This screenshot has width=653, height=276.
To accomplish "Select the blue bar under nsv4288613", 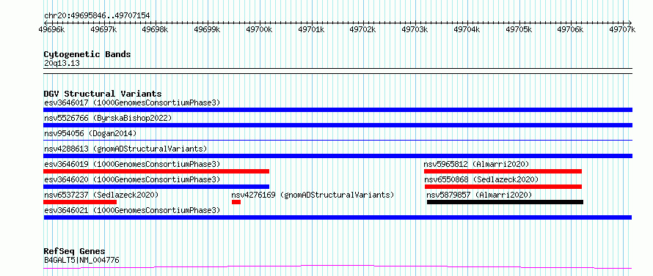I will click(338, 156).
